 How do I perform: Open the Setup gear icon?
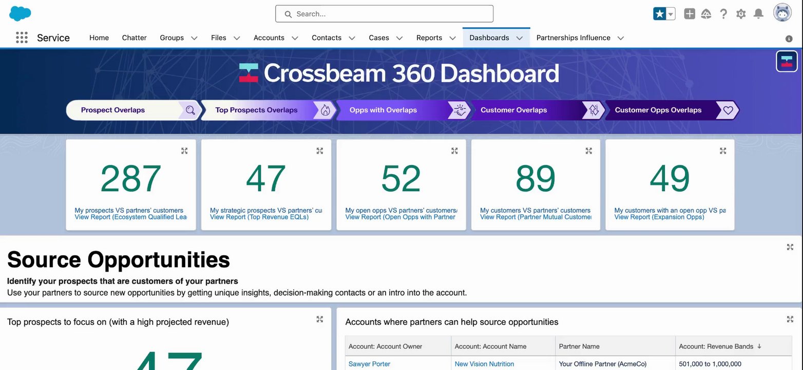741,14
